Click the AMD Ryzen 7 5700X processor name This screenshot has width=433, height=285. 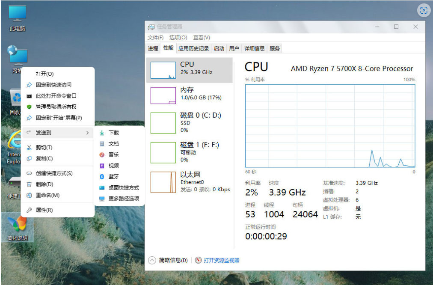tap(352, 68)
